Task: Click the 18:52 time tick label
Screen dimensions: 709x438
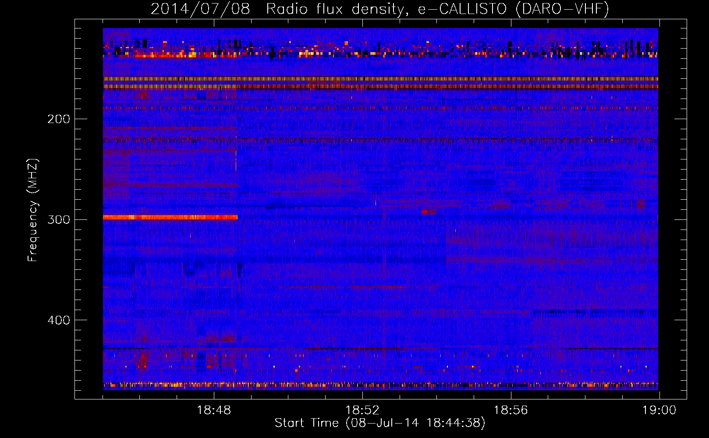Action: click(362, 410)
